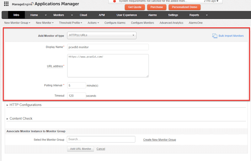Screen dimensions: 251x161
Task: Click the URL address text area
Action: [x=108, y=66]
